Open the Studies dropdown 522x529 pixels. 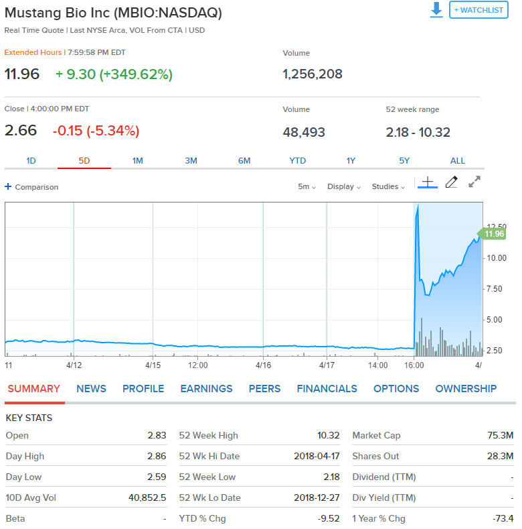click(x=388, y=186)
